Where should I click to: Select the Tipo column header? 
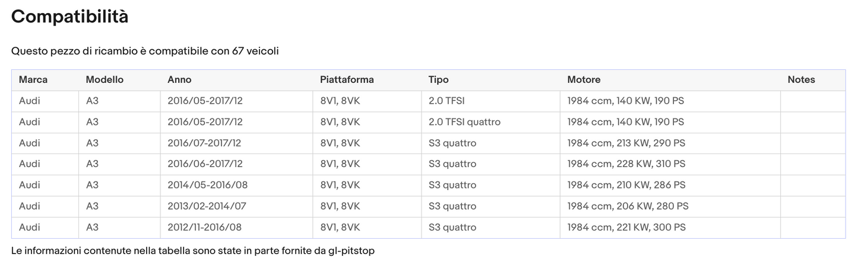(x=438, y=79)
